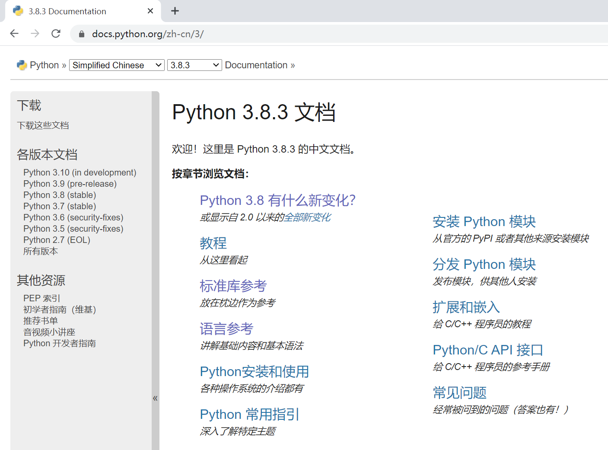Open PEP 索引 link
The image size is (608, 450).
point(42,298)
